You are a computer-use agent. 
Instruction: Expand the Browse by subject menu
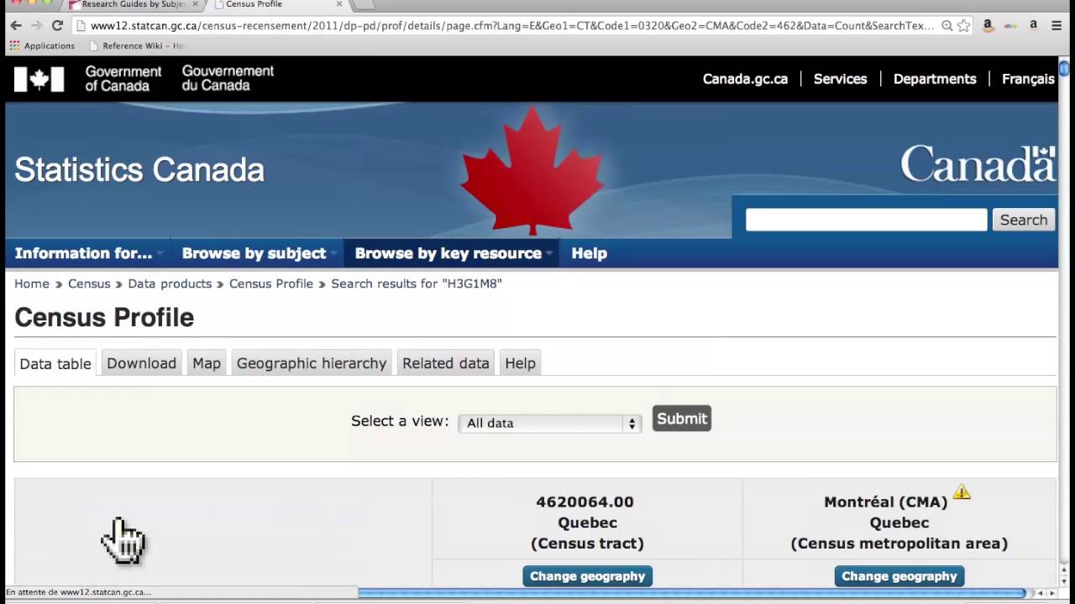pos(259,253)
